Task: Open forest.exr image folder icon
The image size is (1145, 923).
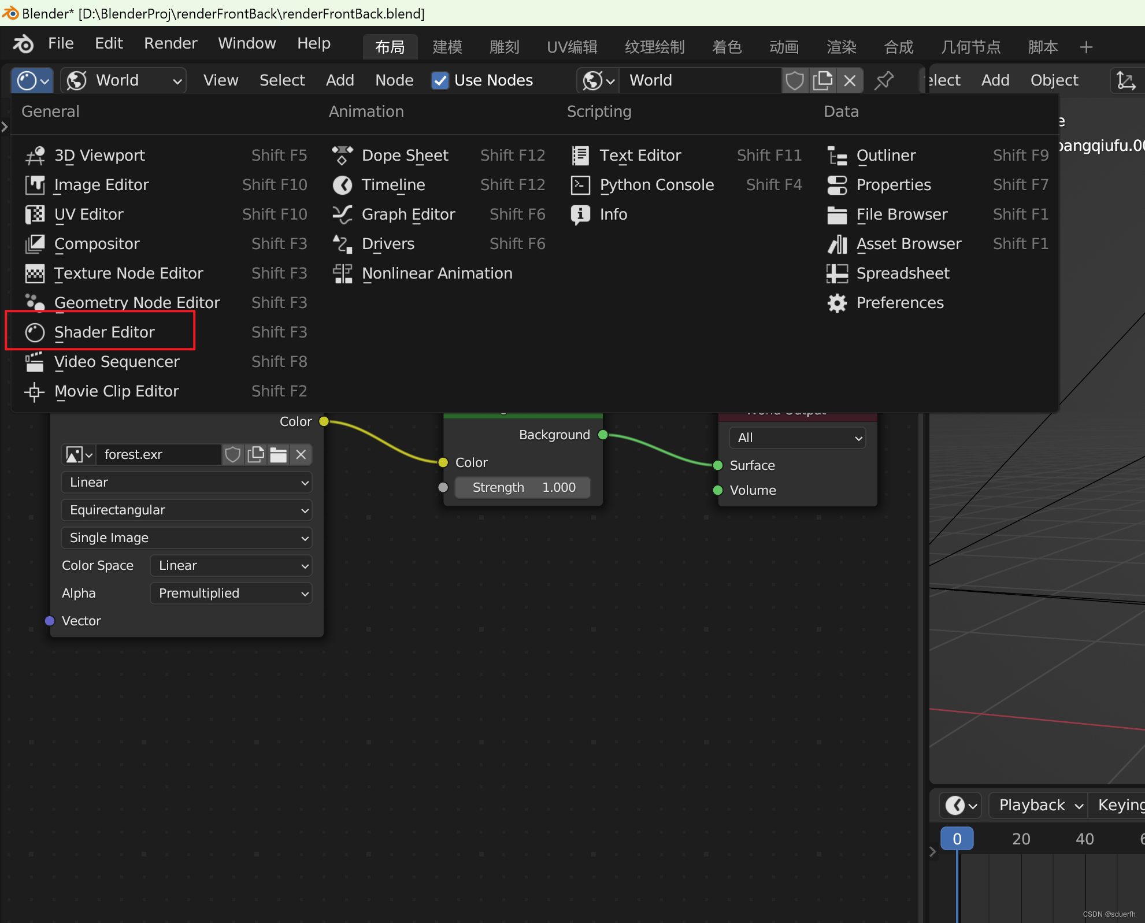Action: 279,455
